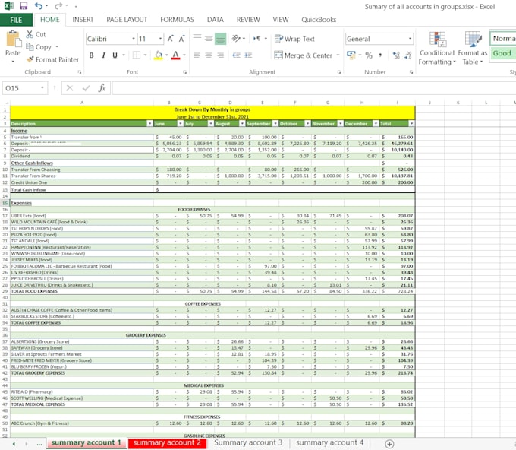Open filter dropdown for Description column
This screenshot has height=450, width=516.
point(149,124)
